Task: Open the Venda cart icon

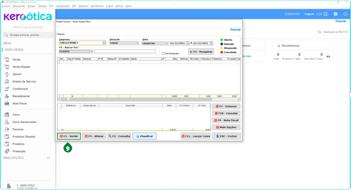Action: [7, 59]
